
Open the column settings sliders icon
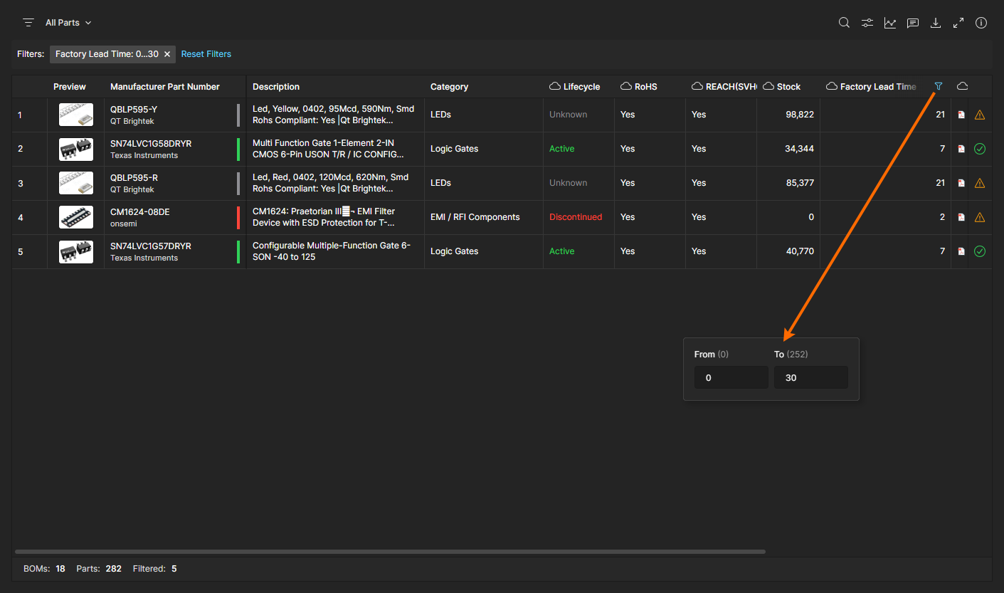867,23
